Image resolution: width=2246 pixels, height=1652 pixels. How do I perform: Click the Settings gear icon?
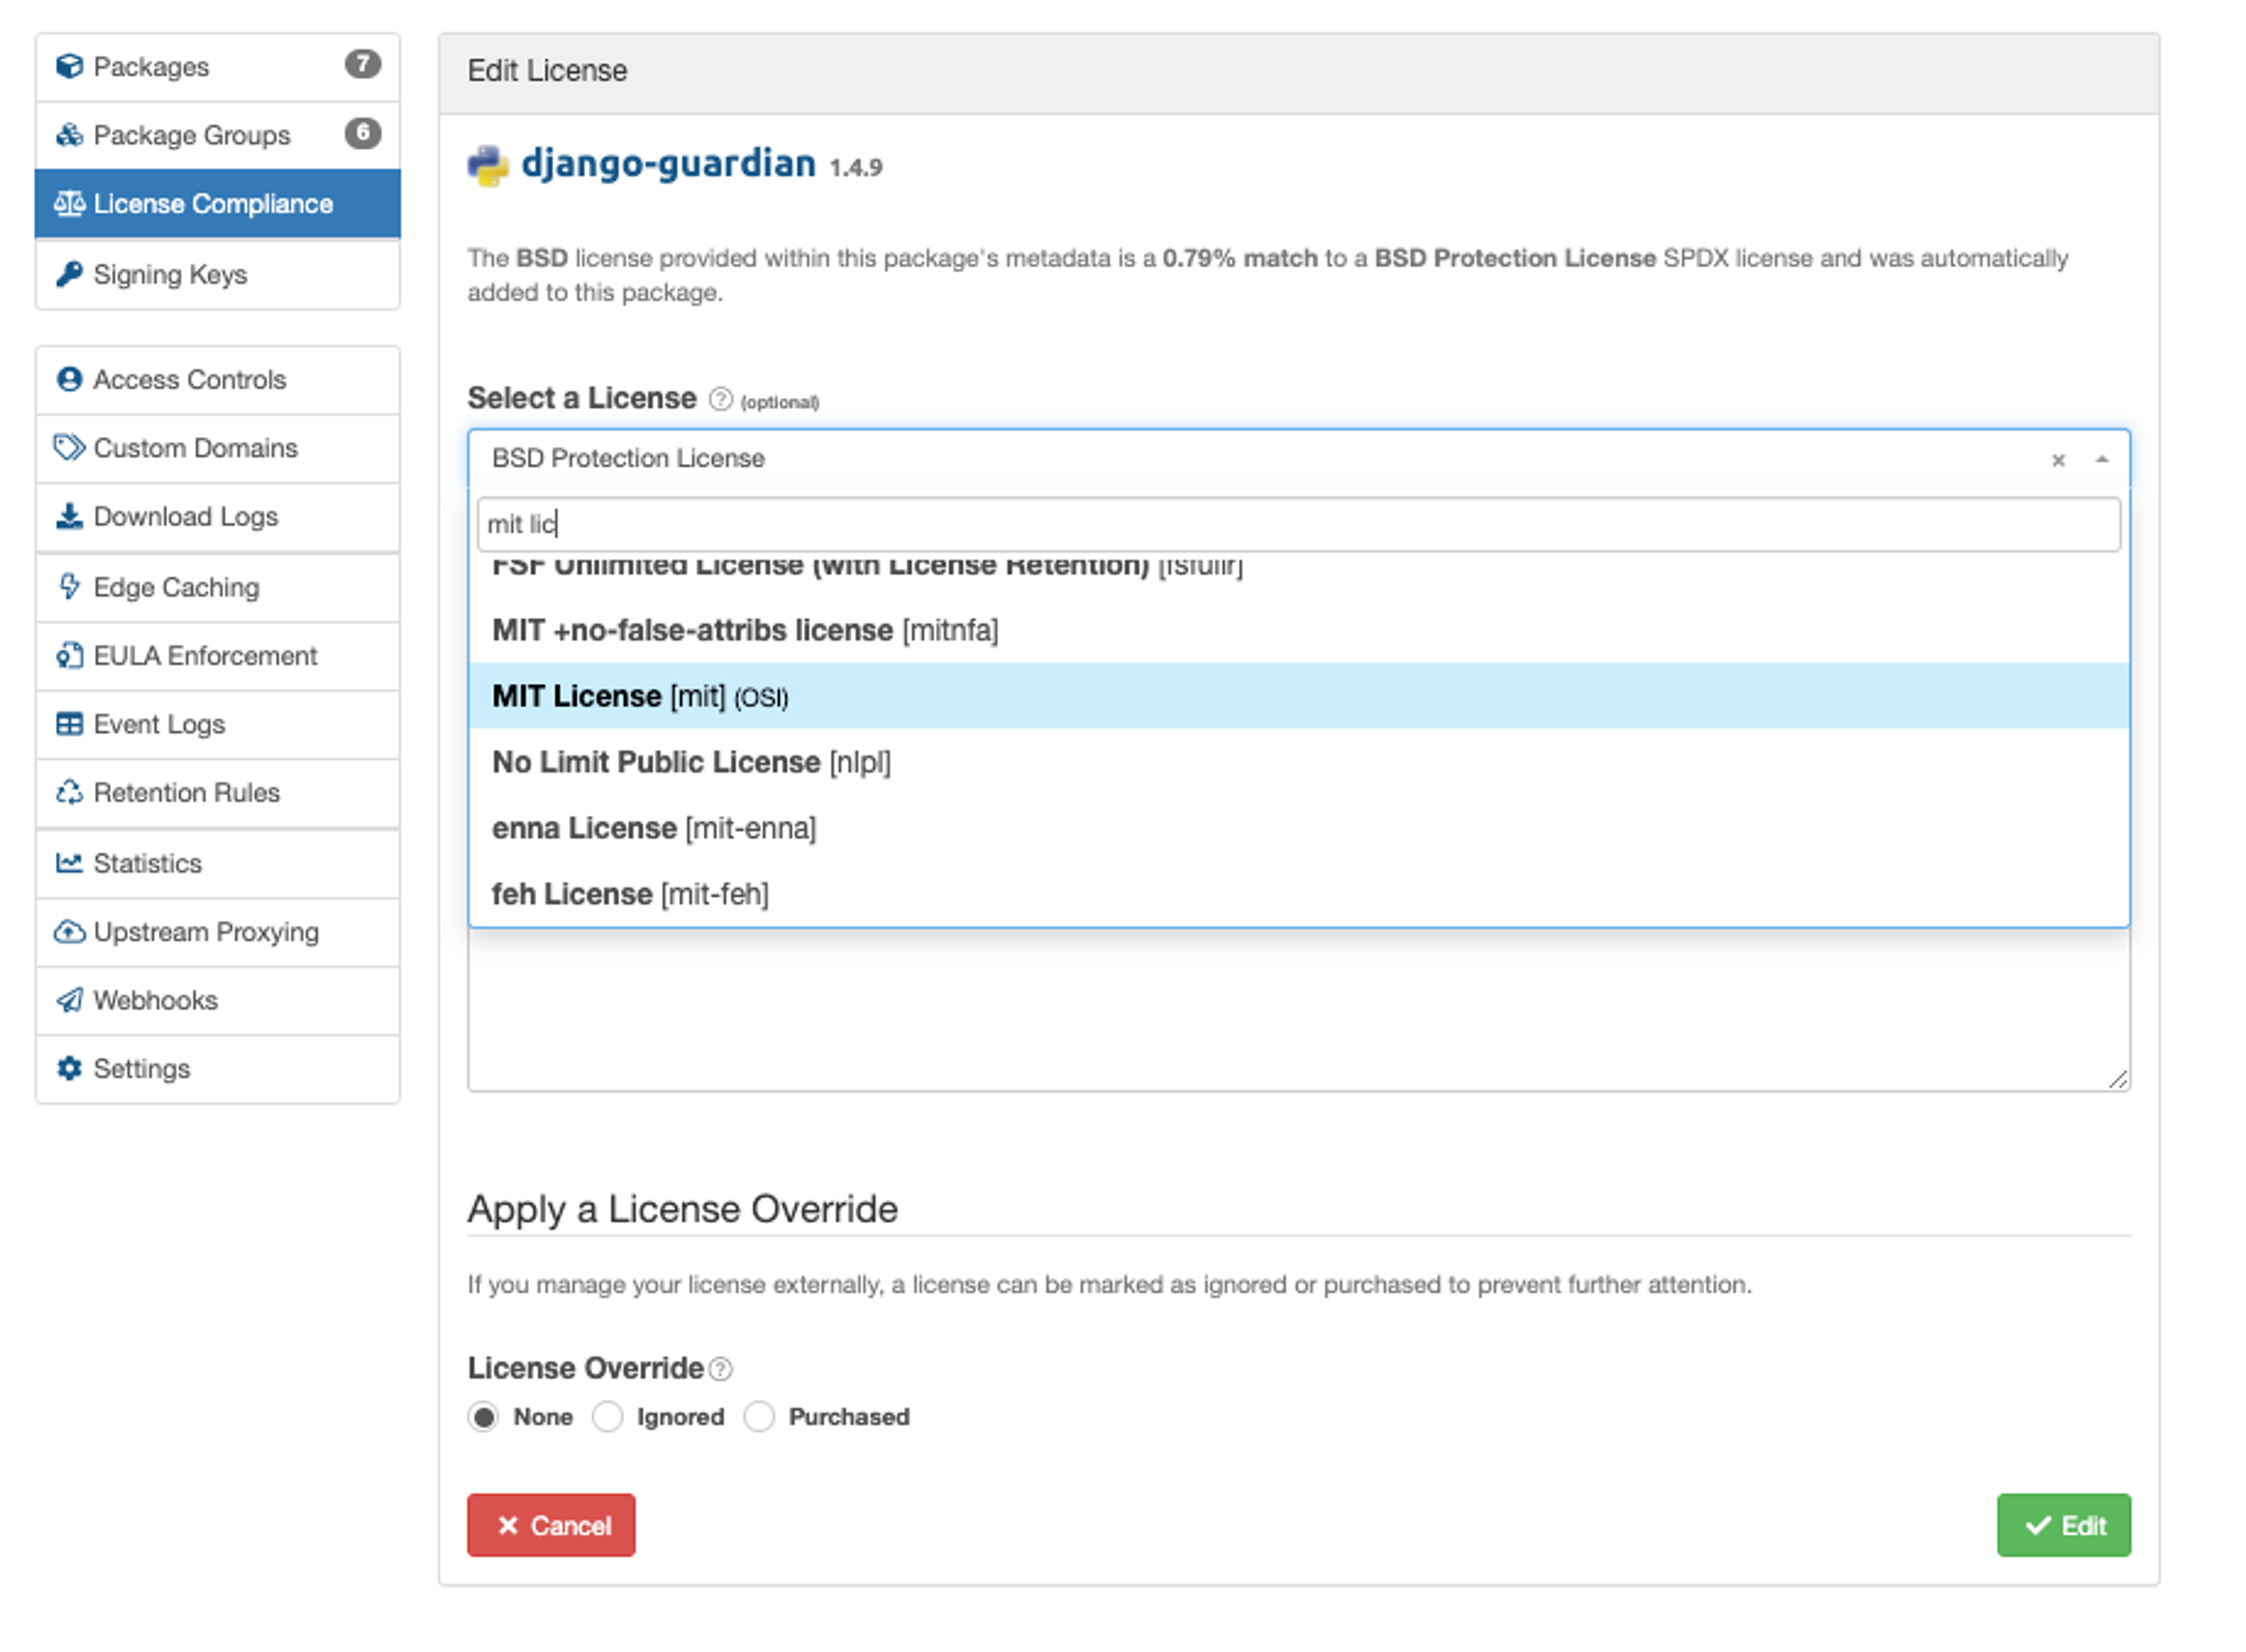coord(69,1068)
